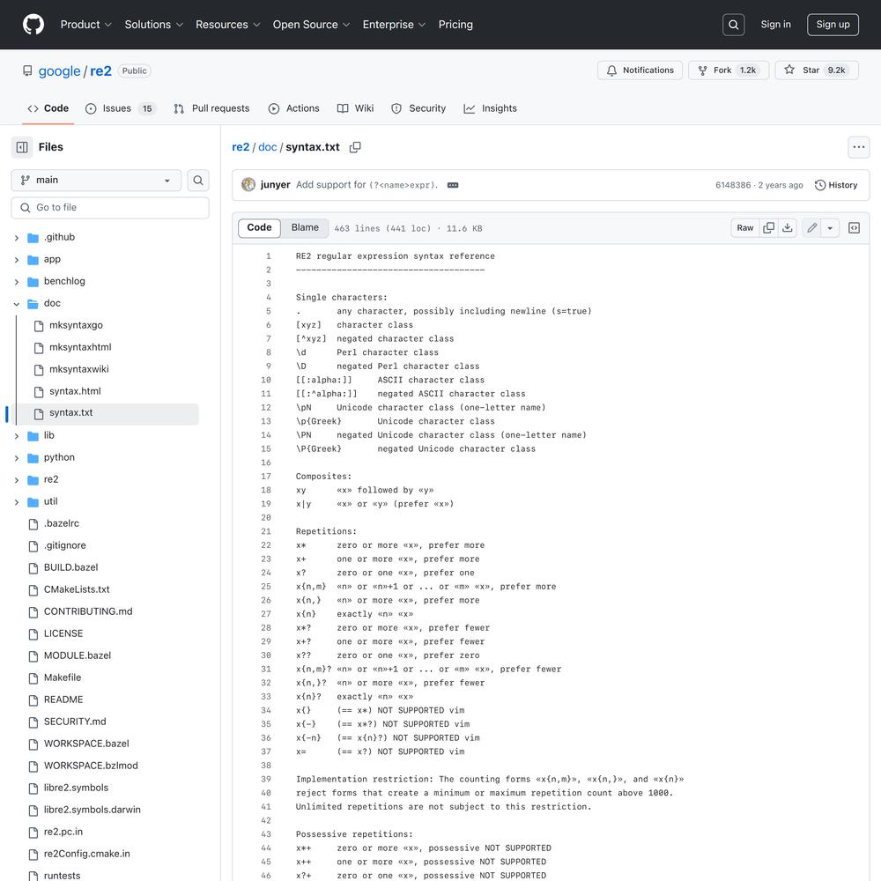This screenshot has width=881, height=881.
Task: Fork the repository
Action: pyautogui.click(x=729, y=70)
